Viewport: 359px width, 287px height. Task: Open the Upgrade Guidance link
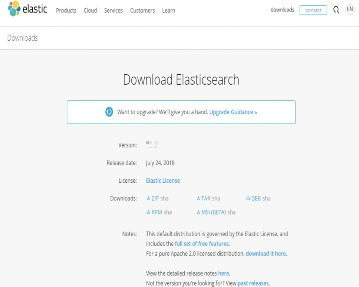[233, 112]
